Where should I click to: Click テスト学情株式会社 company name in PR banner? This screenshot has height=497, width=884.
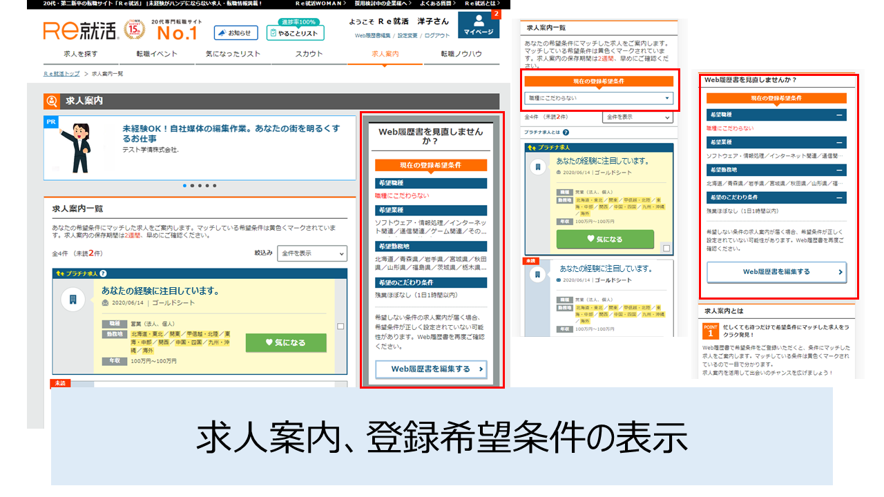(x=150, y=149)
